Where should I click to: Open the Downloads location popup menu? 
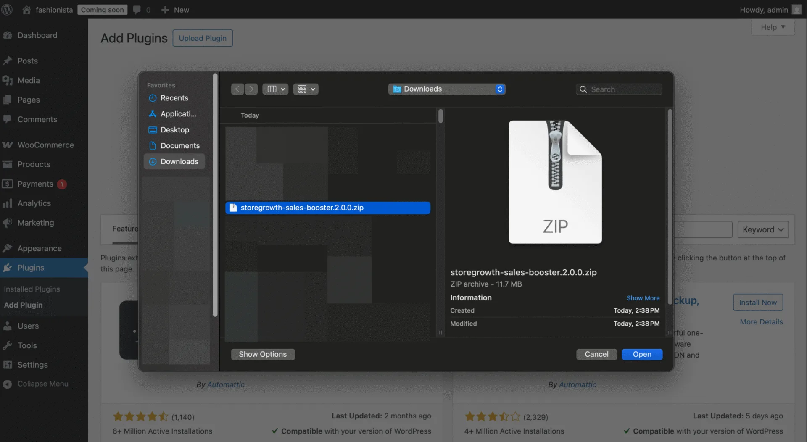447,89
